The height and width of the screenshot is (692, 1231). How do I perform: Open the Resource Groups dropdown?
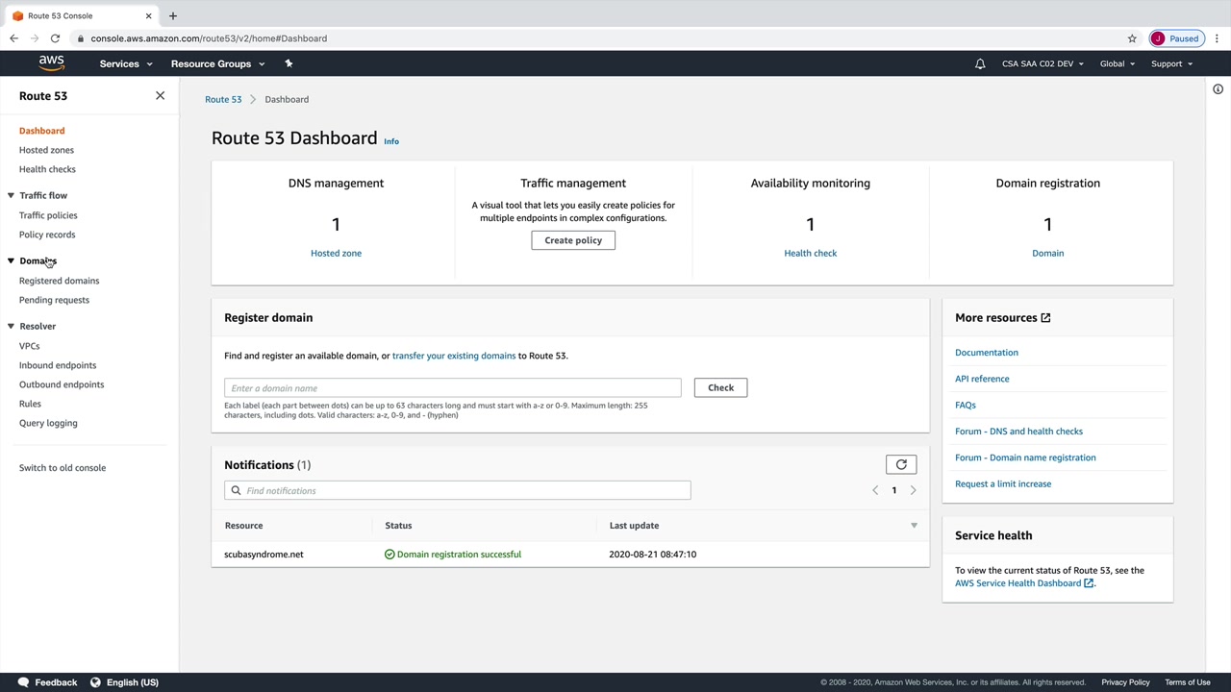click(217, 63)
